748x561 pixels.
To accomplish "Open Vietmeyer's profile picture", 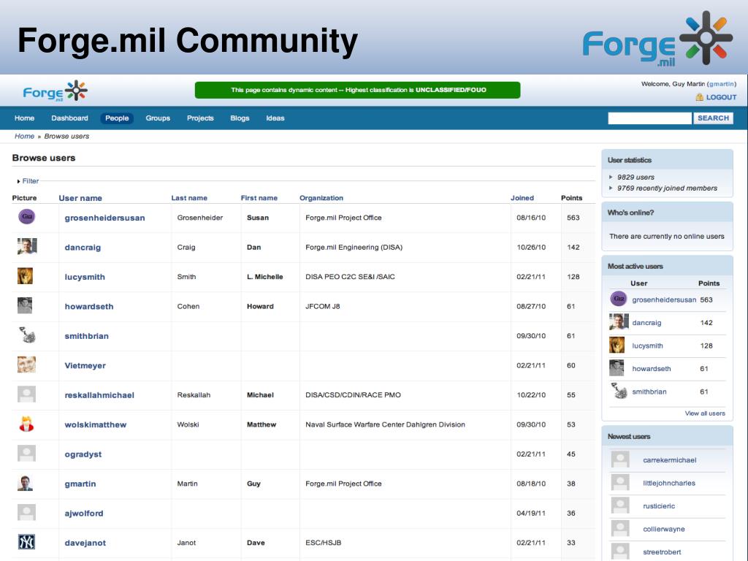I will (27, 365).
